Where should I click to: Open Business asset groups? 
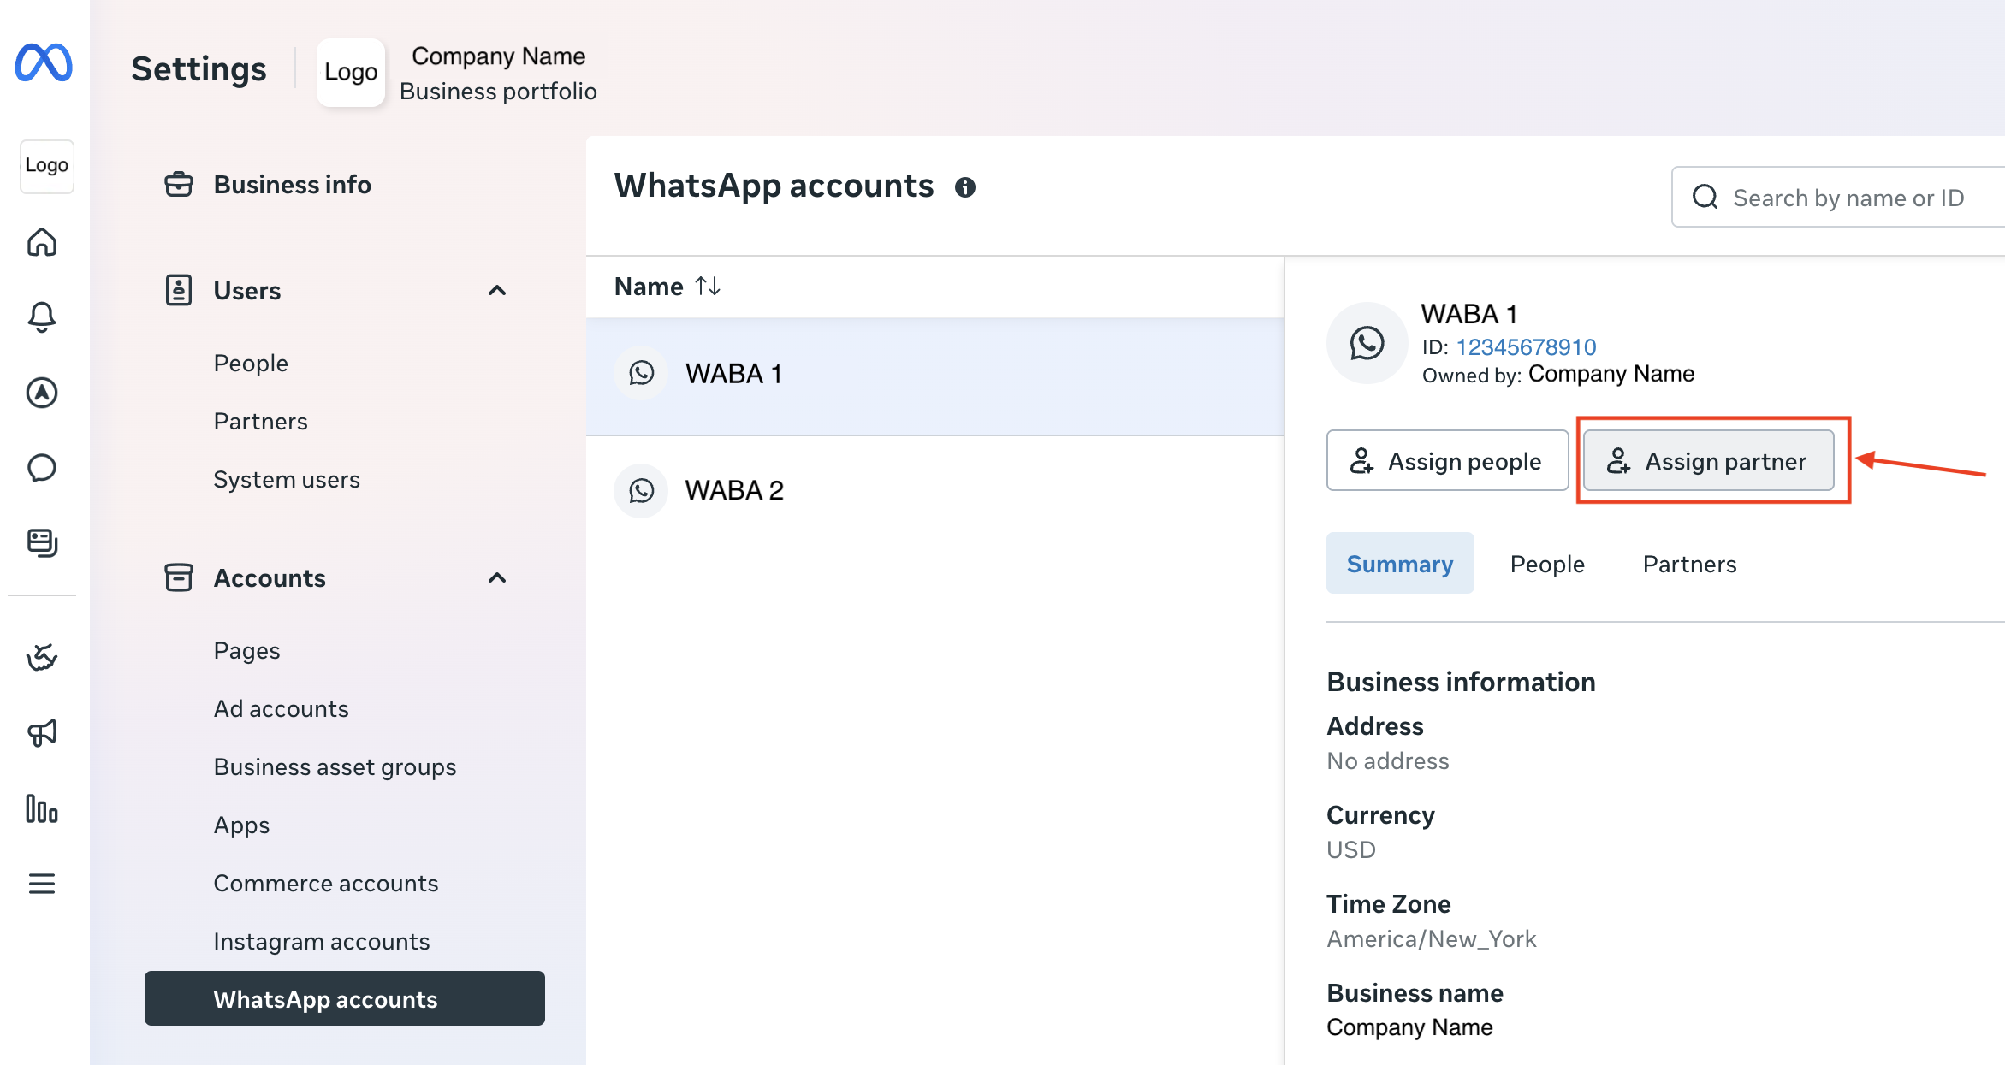(335, 767)
